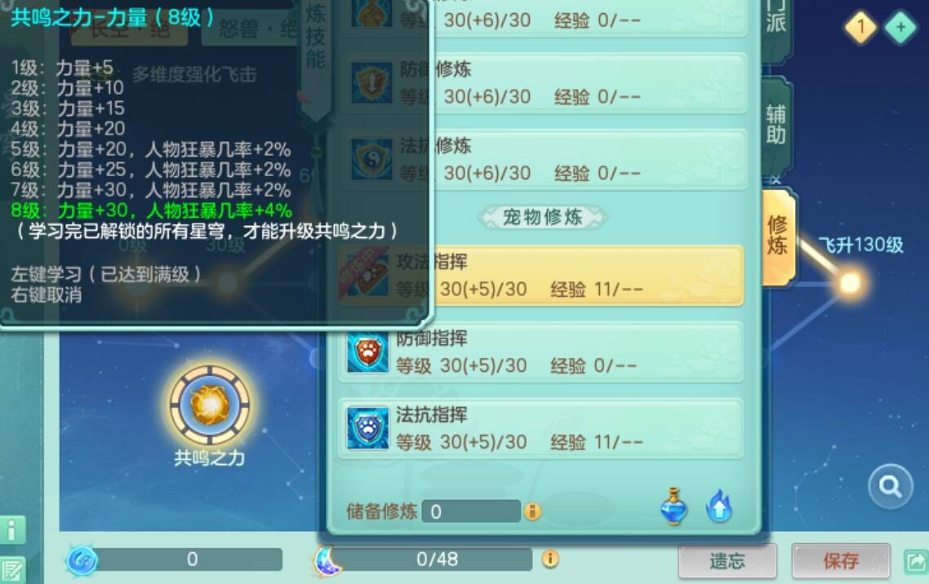Click the yellow diamond number 1 icon
This screenshot has height=584, width=929.
click(x=861, y=27)
